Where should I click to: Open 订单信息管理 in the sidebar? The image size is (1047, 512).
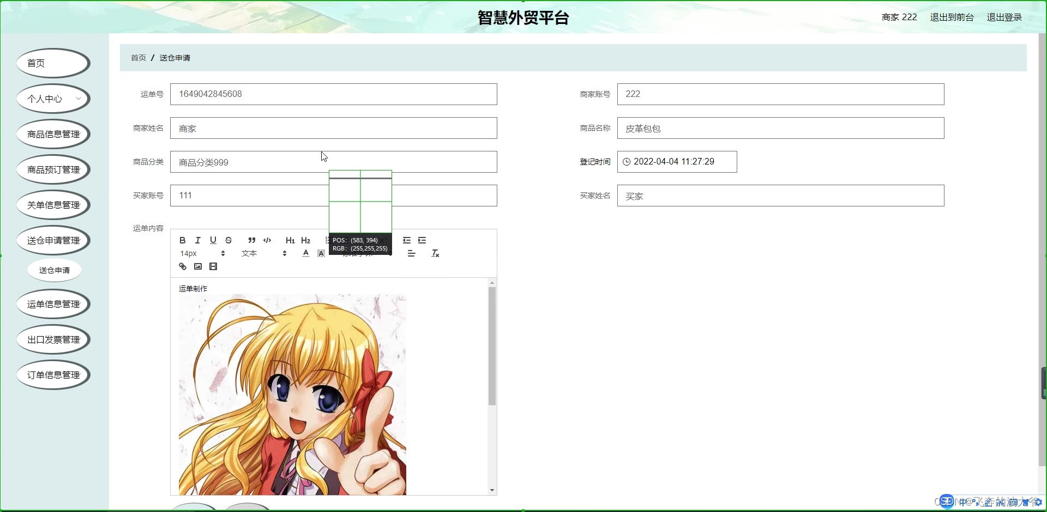tap(53, 375)
